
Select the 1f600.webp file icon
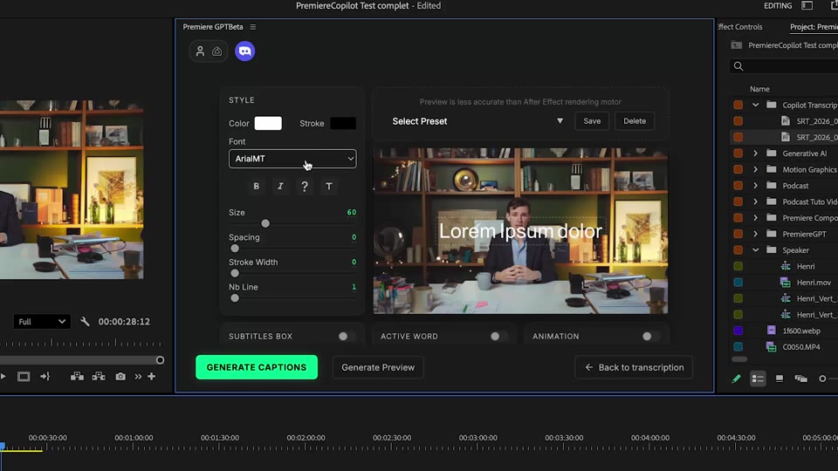point(771,331)
